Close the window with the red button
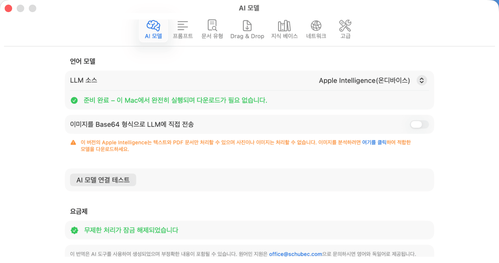Image resolution: width=499 pixels, height=263 pixels. [x=8, y=8]
